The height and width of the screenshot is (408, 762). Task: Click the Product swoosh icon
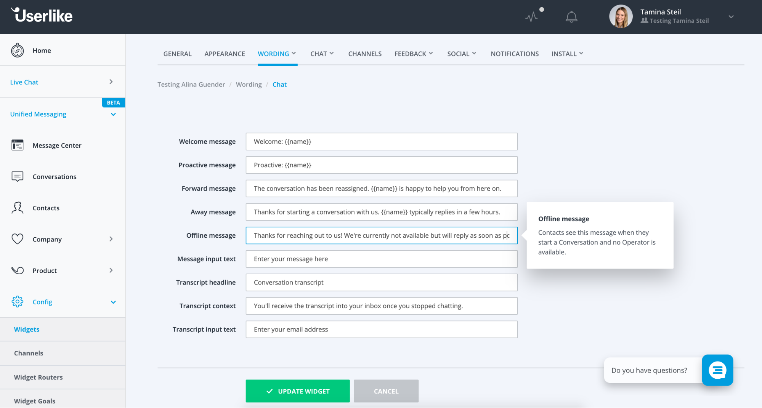[x=18, y=270]
